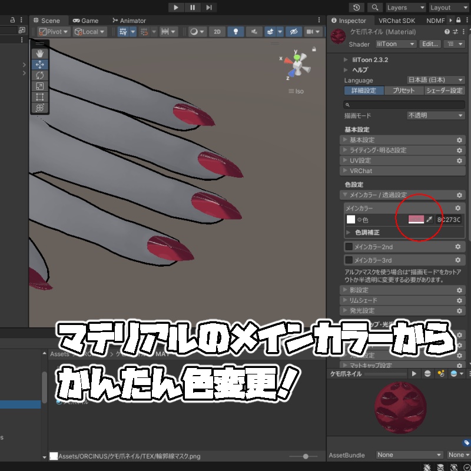The height and width of the screenshot is (471, 471).
Task: Open material preset sliders icon
Action: tap(455, 32)
